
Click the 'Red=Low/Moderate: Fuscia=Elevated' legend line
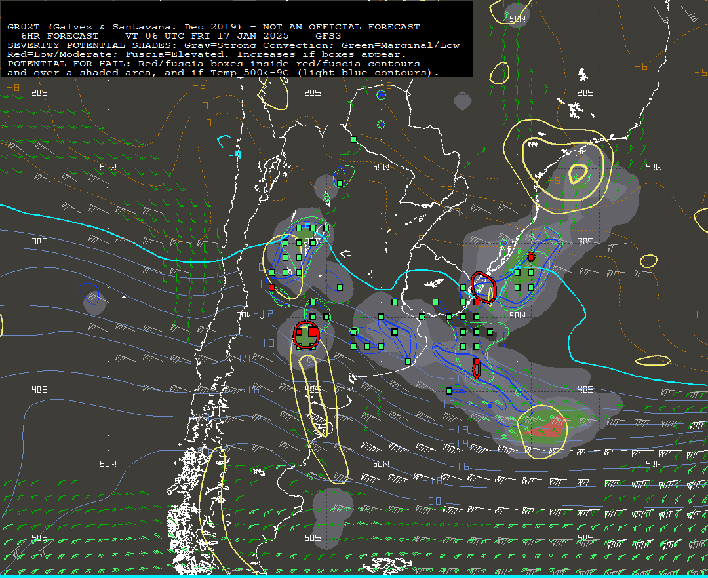pyautogui.click(x=118, y=54)
